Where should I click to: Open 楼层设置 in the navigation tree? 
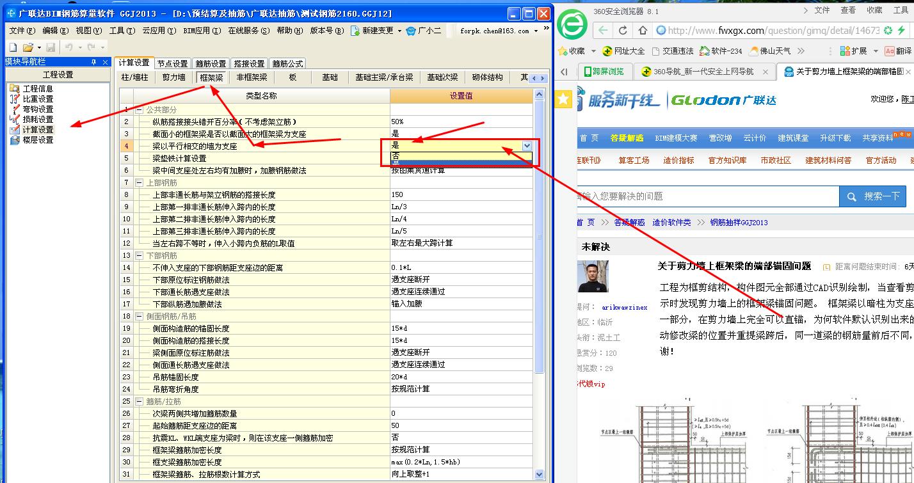pyautogui.click(x=32, y=140)
